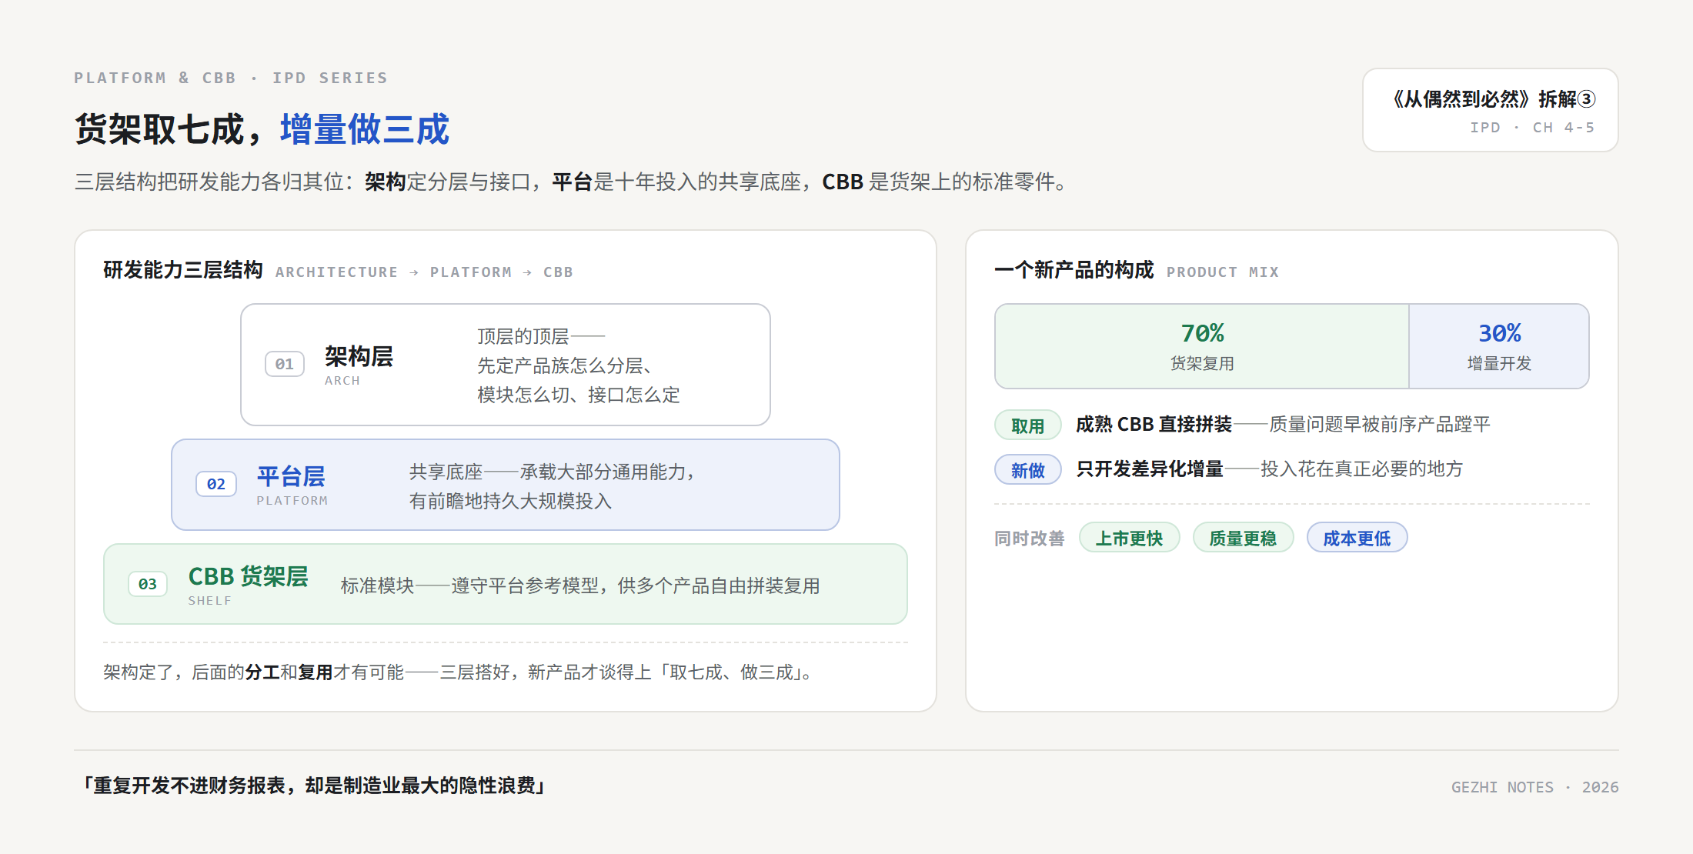
Task: Select the 新做 tag pill
Action: 1028,470
